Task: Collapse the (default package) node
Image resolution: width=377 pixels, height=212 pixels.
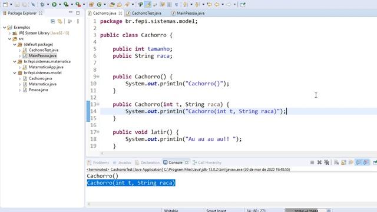Action: (x=15, y=45)
